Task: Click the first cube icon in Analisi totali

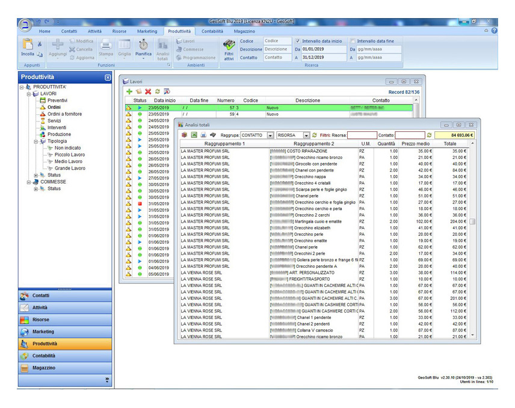Action: point(185,135)
